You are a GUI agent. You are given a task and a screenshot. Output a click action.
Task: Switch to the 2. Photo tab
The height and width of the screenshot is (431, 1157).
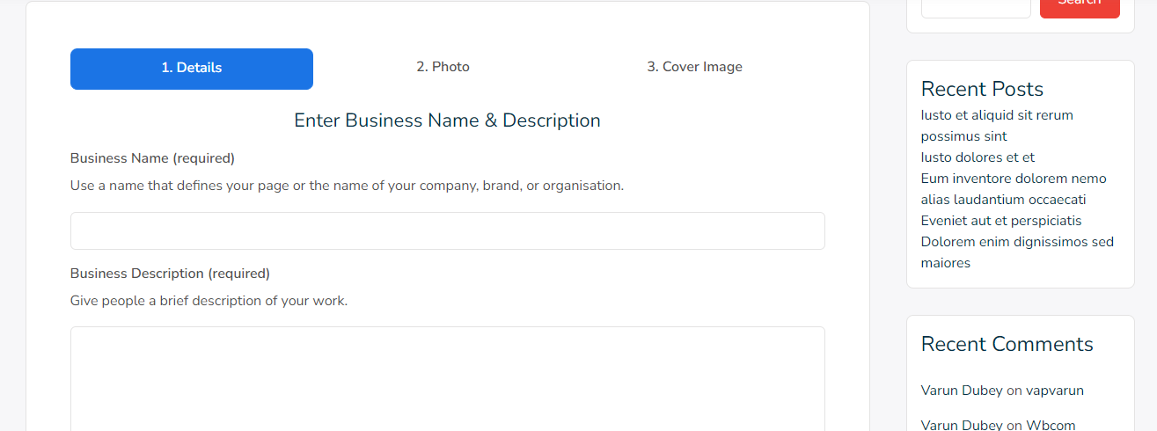tap(443, 67)
